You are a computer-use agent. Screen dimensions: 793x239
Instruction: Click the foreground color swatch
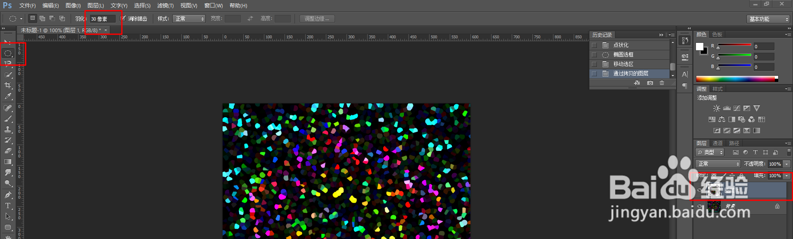[700, 47]
